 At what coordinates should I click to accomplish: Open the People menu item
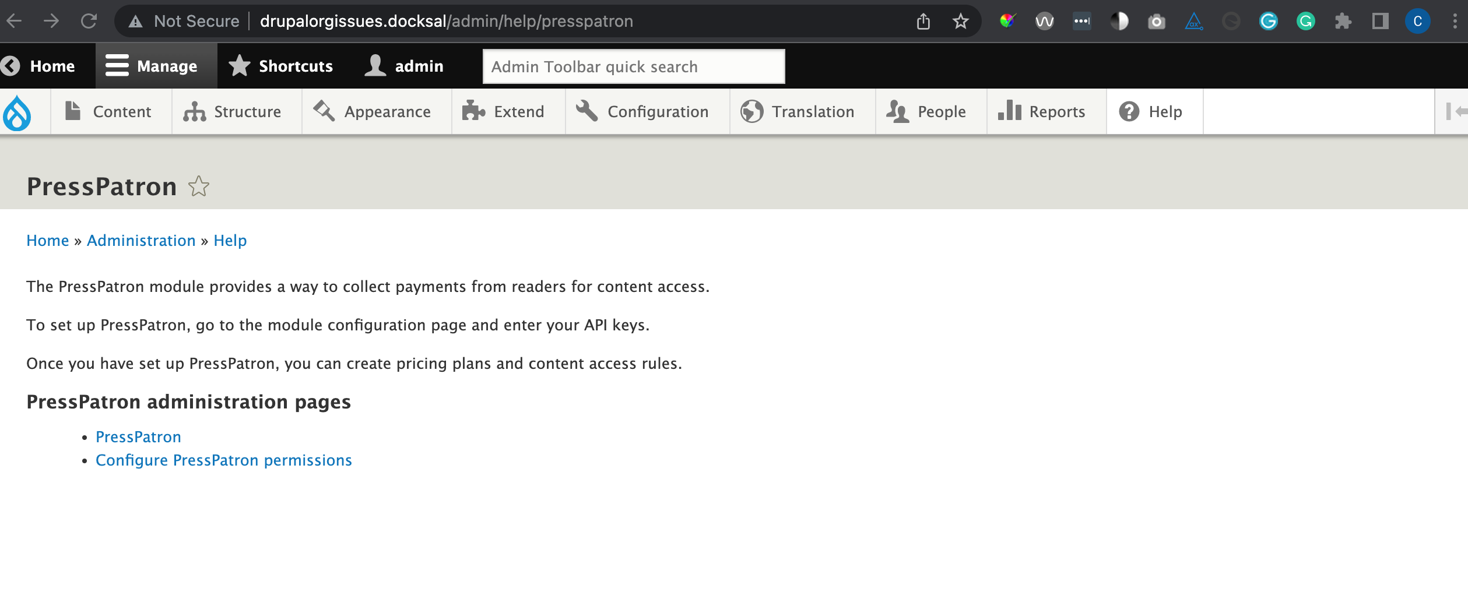click(929, 111)
